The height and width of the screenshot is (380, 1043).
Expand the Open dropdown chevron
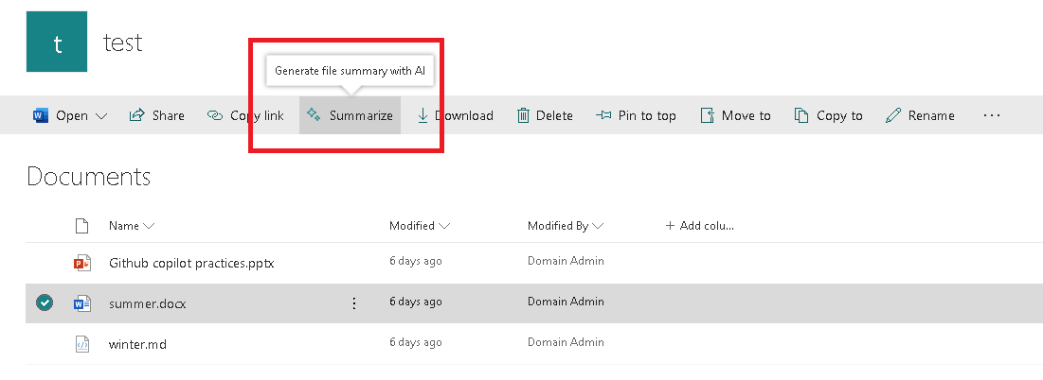pyautogui.click(x=101, y=116)
